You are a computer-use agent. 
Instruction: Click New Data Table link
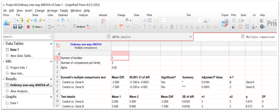click(x=22, y=56)
